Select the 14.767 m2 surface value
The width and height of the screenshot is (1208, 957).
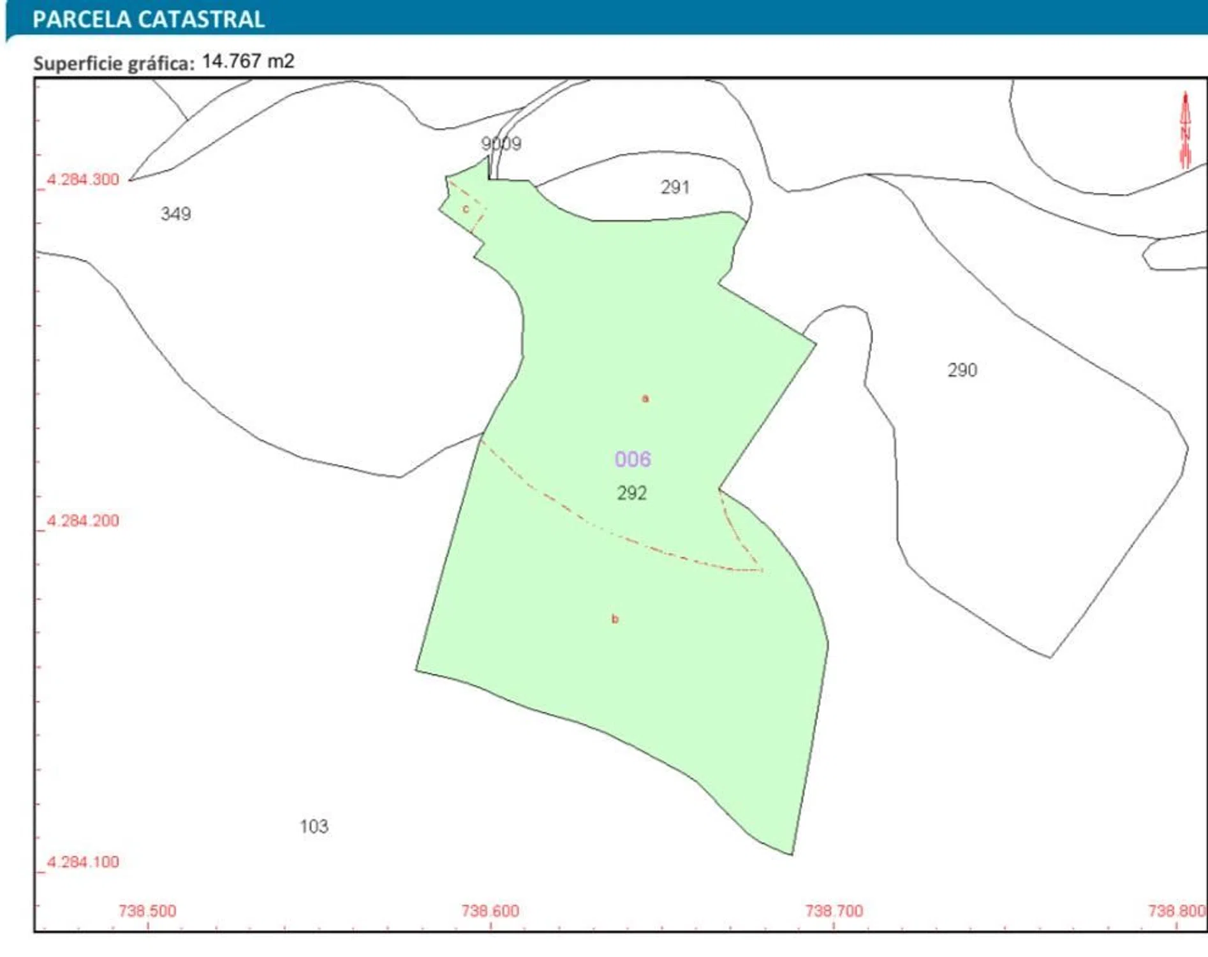tap(248, 61)
